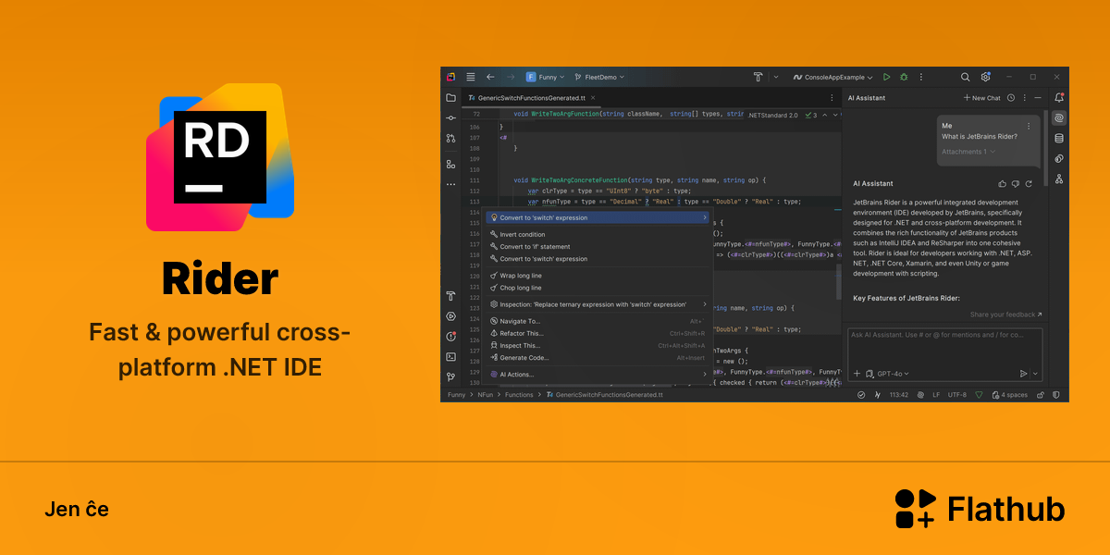The width and height of the screenshot is (1110, 555).
Task: Click the NFun breadcrumb in status bar
Action: (x=485, y=395)
